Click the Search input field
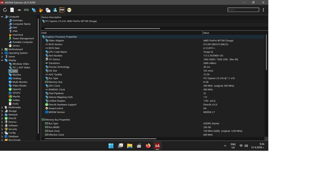This screenshot has width=322, height=181. tap(243, 10)
